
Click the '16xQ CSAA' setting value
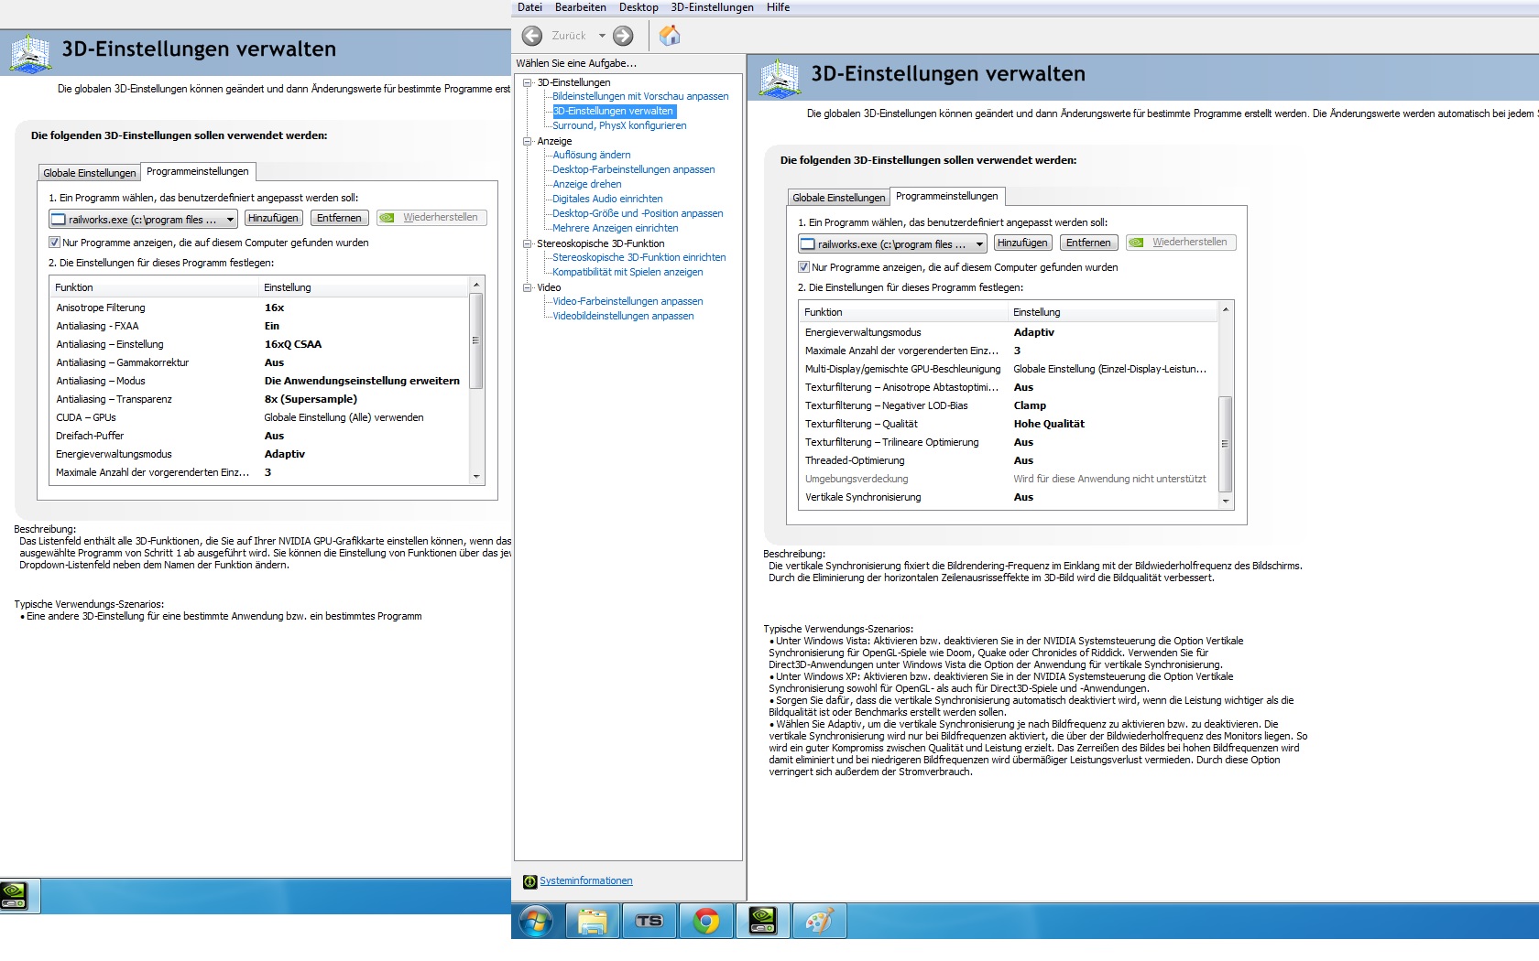293,344
